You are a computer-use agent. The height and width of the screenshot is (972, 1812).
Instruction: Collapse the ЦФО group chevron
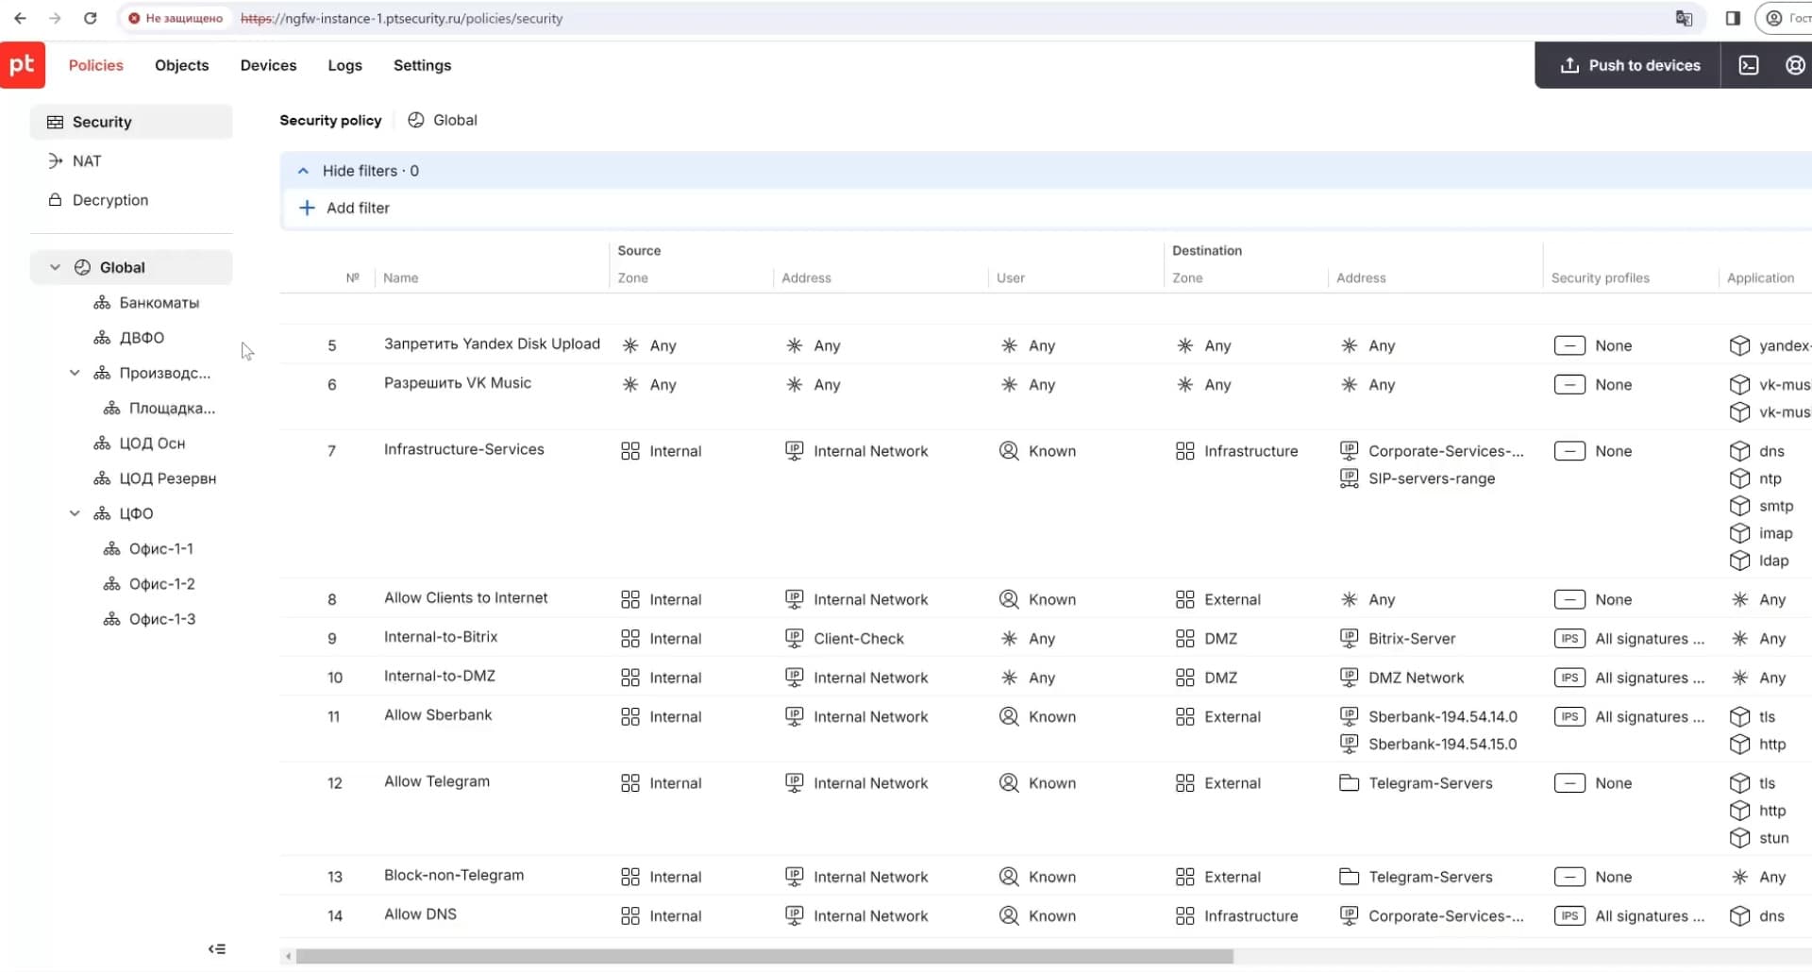tap(75, 513)
